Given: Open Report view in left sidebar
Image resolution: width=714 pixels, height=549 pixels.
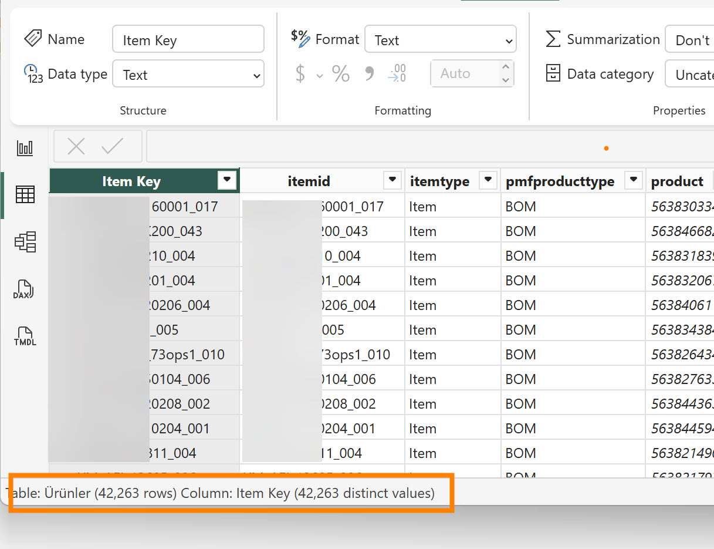Looking at the screenshot, I should (25, 148).
